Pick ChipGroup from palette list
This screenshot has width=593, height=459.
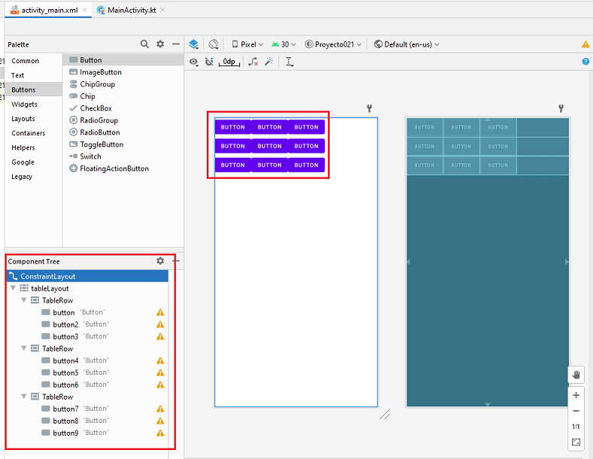pyautogui.click(x=123, y=84)
